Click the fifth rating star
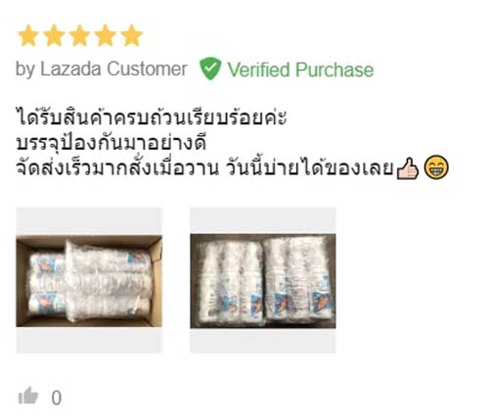489x418 pixels. click(132, 35)
